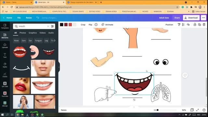Pick the dark red color swatch
The image size is (208, 117).
66,25
